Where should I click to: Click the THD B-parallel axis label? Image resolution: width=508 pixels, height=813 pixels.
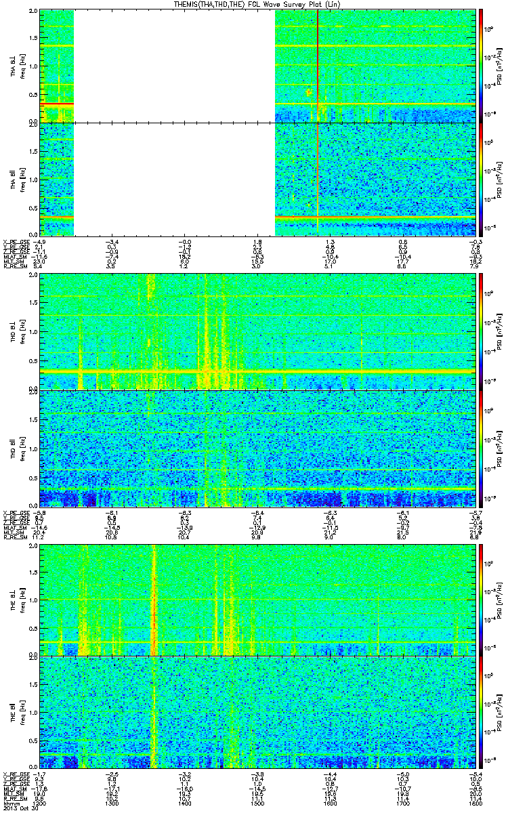tap(13, 448)
